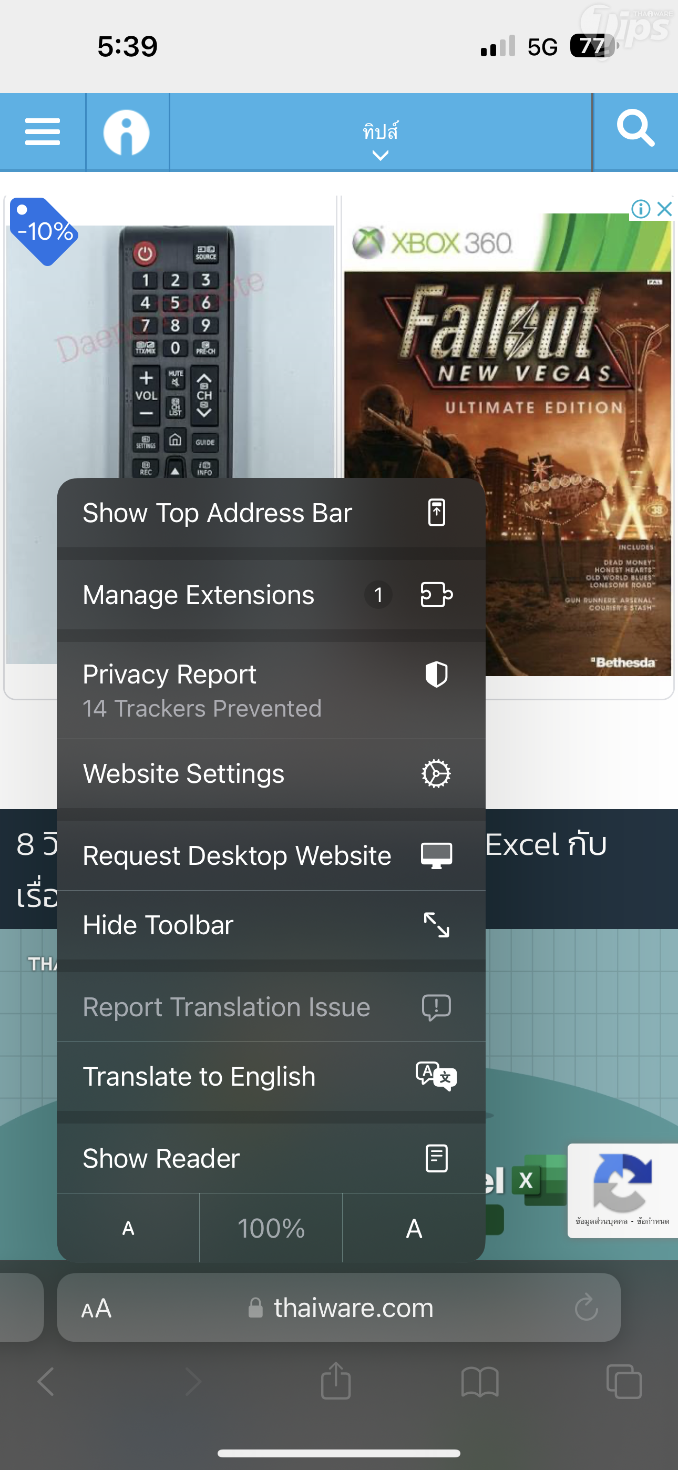Reload the page with the refresh icon
678x1470 pixels.
tap(586, 1308)
